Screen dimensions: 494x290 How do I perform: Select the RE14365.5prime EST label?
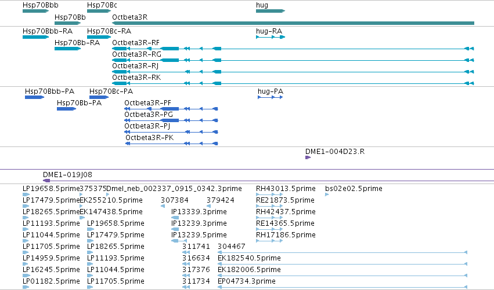pos(285,223)
